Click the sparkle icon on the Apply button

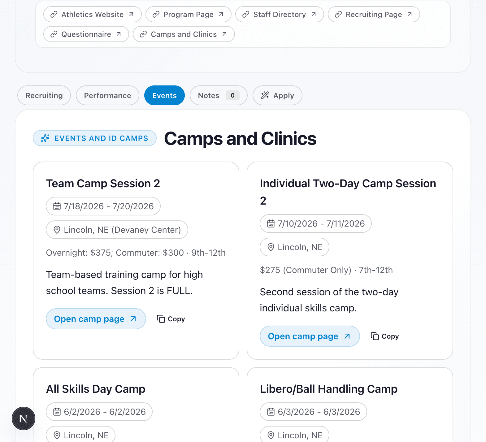point(265,95)
